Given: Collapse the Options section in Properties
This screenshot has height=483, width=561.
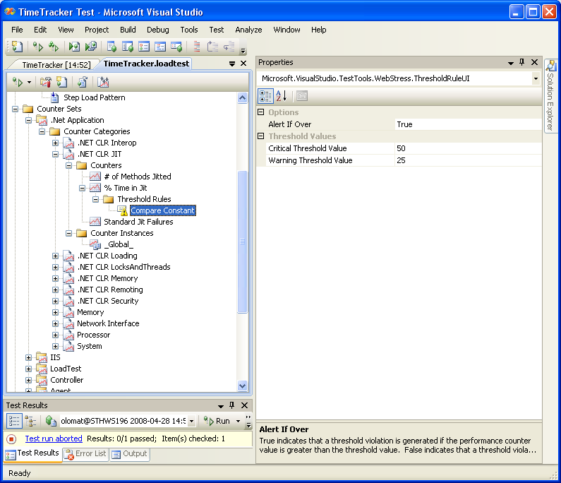Looking at the screenshot, I should click(x=261, y=112).
